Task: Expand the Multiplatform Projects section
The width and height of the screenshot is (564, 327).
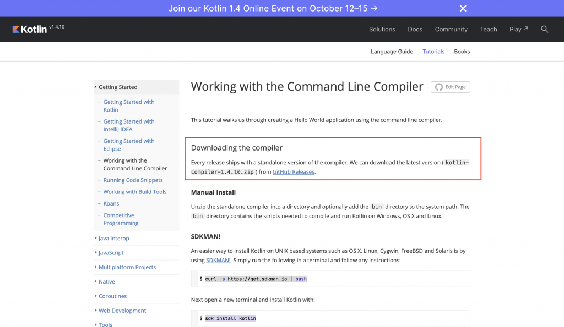Action: (x=127, y=267)
